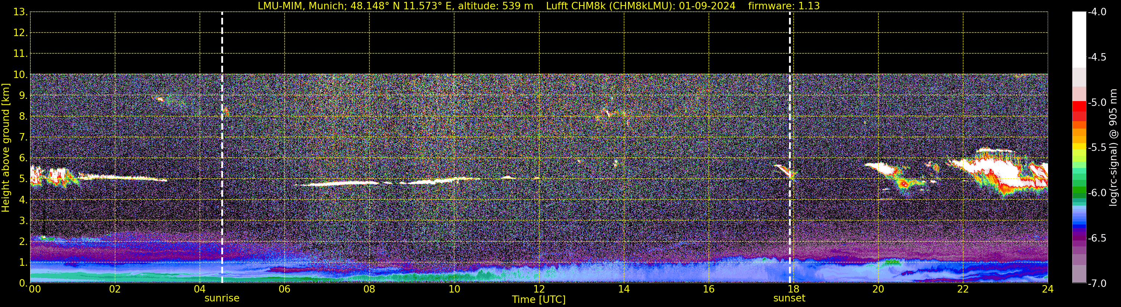
Task: Pick the red band of the colorbar
Action: 1079,107
